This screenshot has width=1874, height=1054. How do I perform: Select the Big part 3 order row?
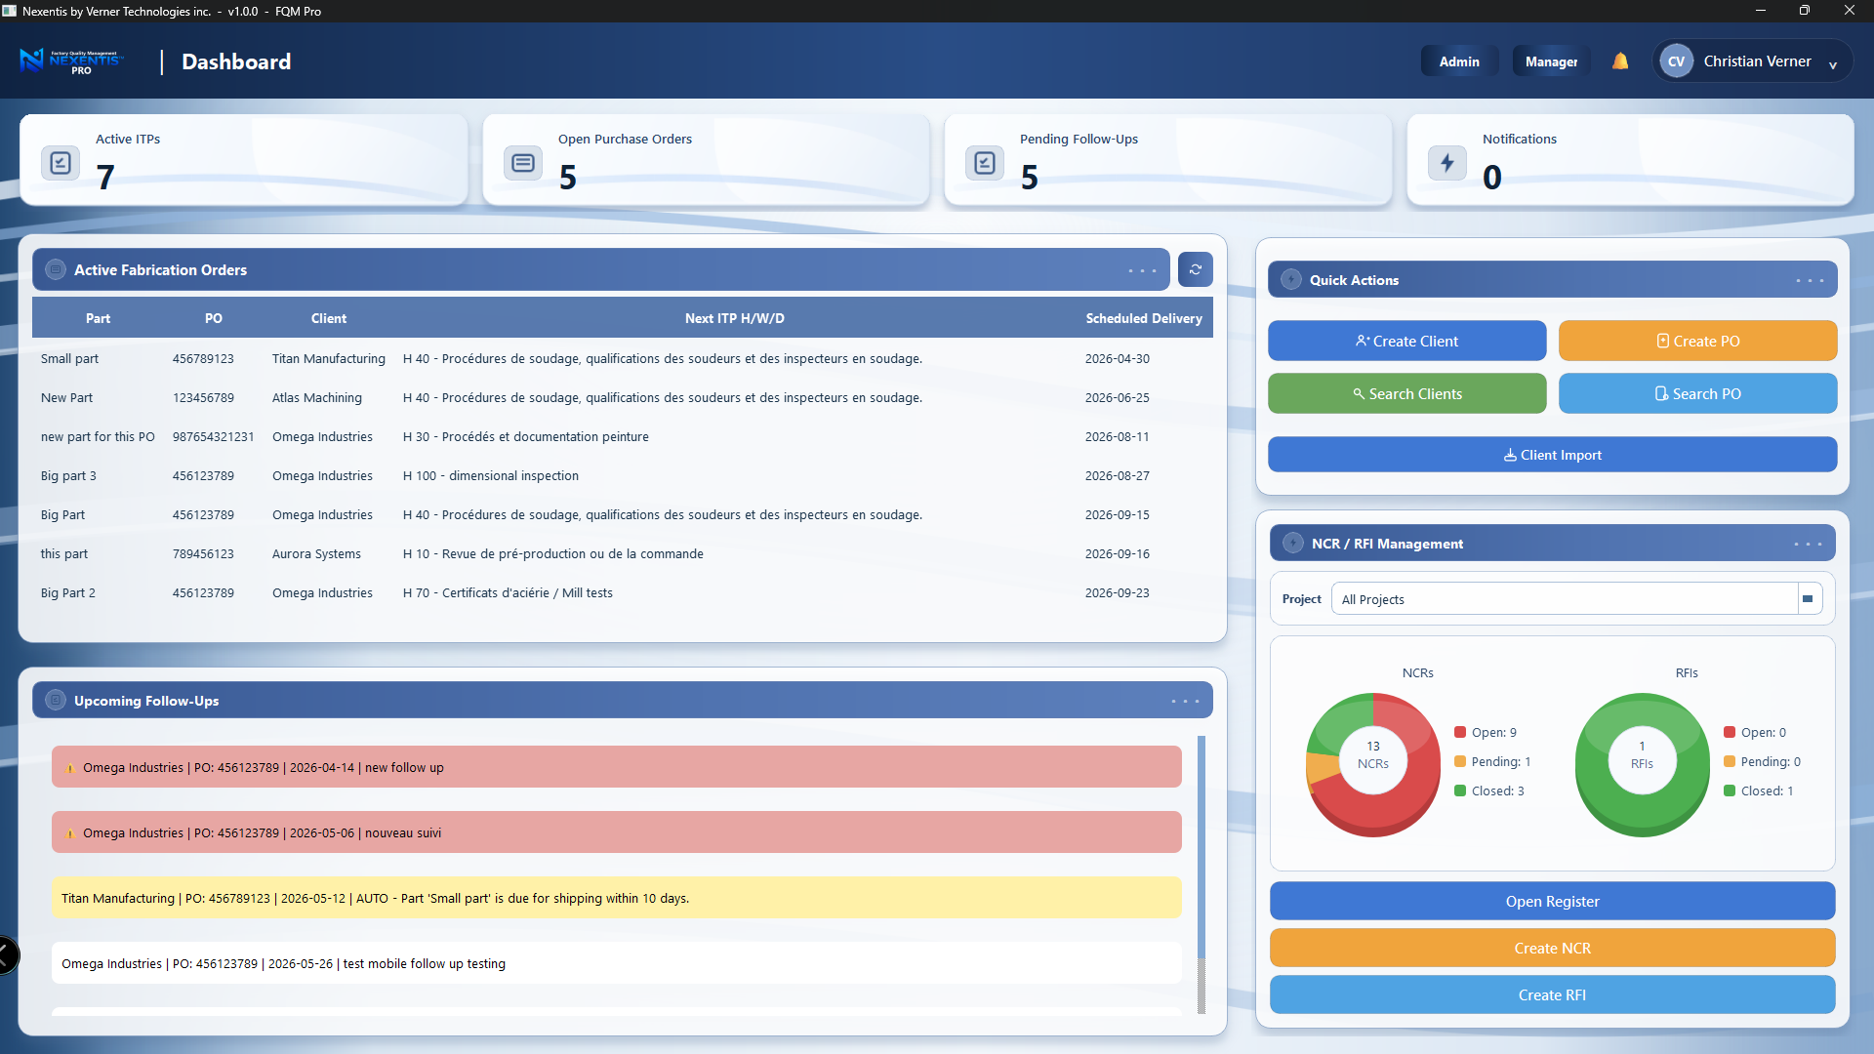pos(622,475)
